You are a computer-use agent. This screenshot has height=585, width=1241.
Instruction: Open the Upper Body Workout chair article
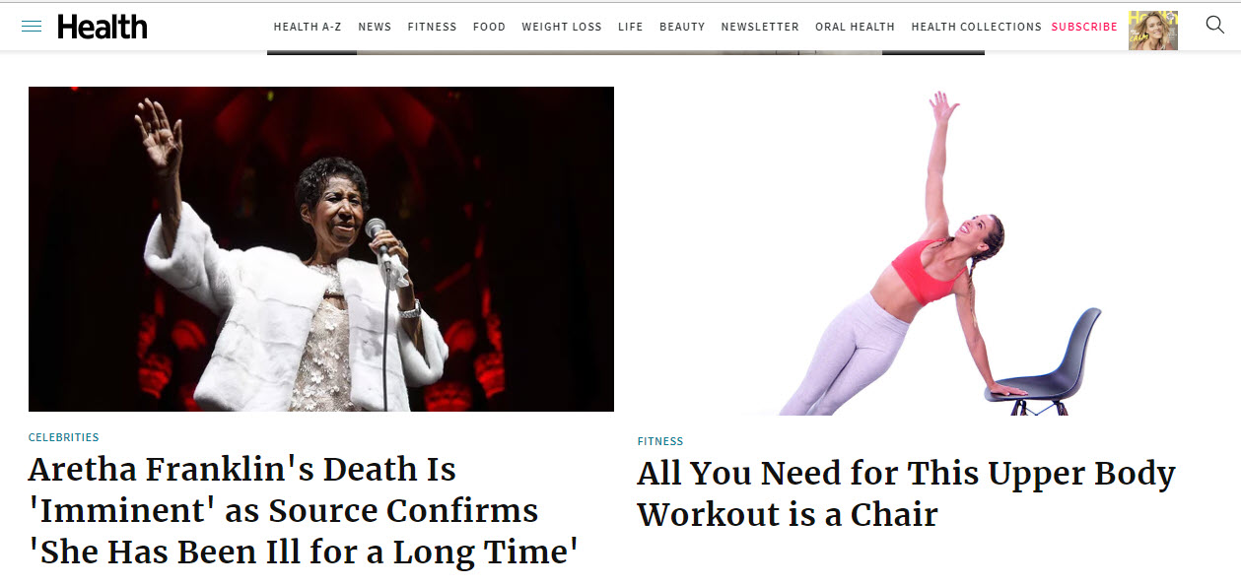[x=906, y=493]
